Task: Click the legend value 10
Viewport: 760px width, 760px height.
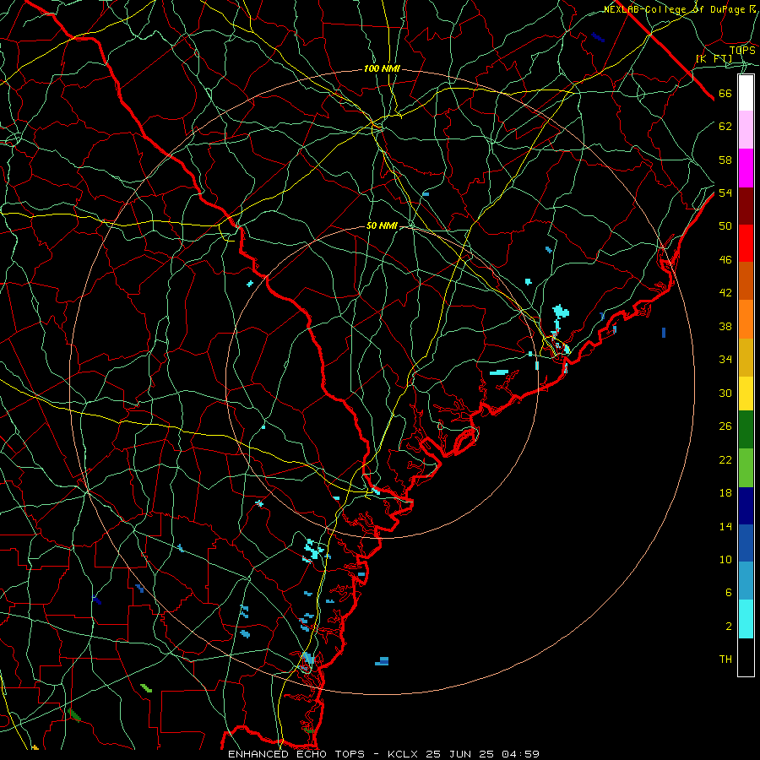Action: [725, 559]
